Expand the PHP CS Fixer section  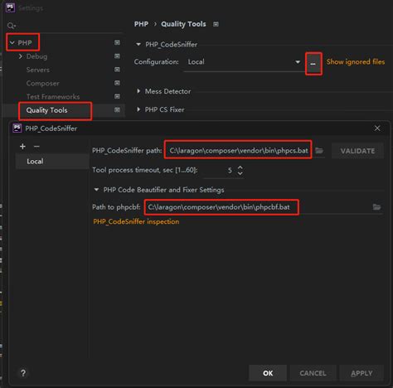[x=138, y=109]
